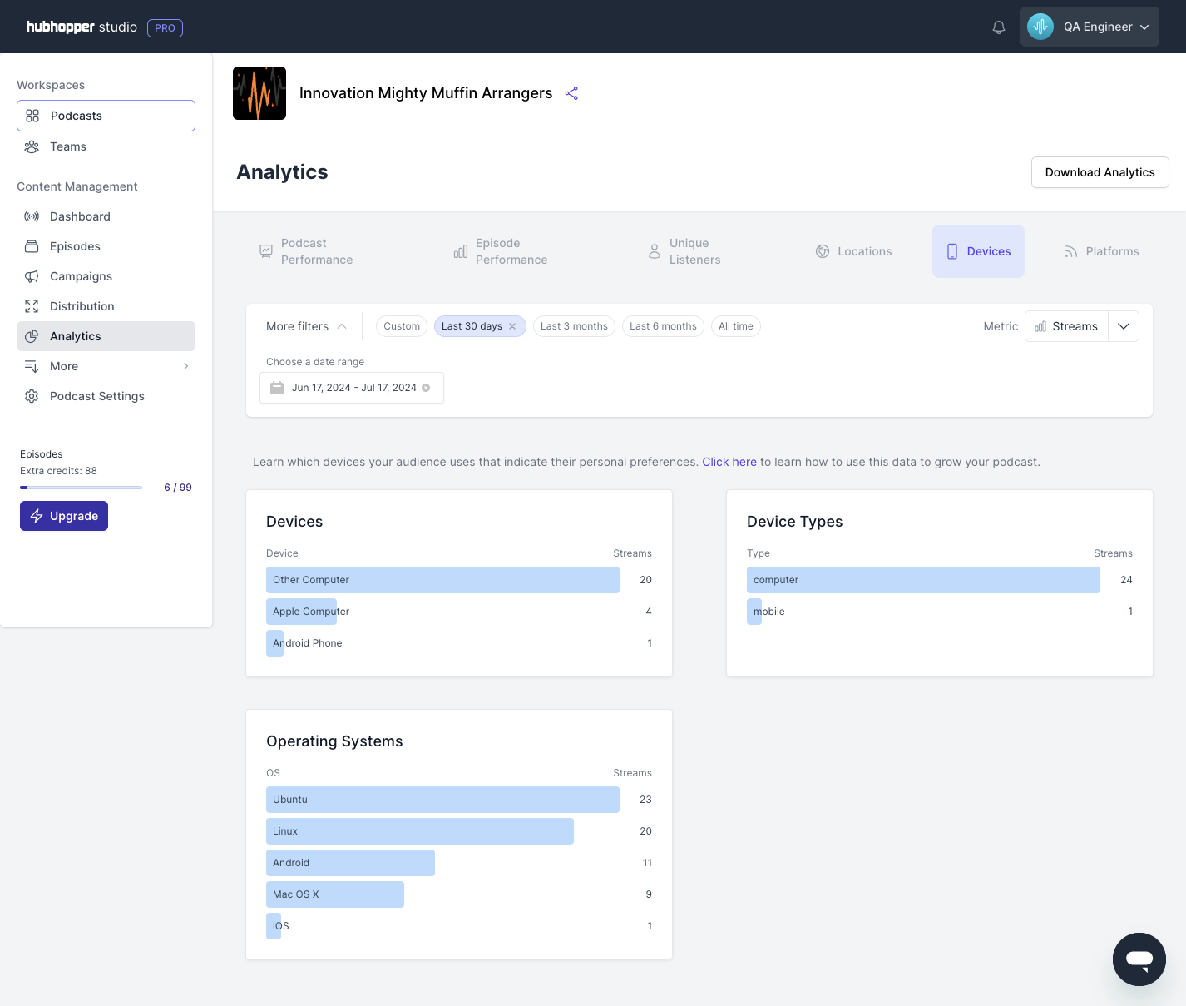Image resolution: width=1186 pixels, height=1006 pixels.
Task: Open Campaigns in the sidebar
Action: 81,276
